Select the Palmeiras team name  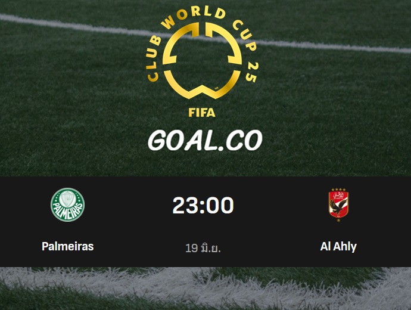(x=68, y=246)
